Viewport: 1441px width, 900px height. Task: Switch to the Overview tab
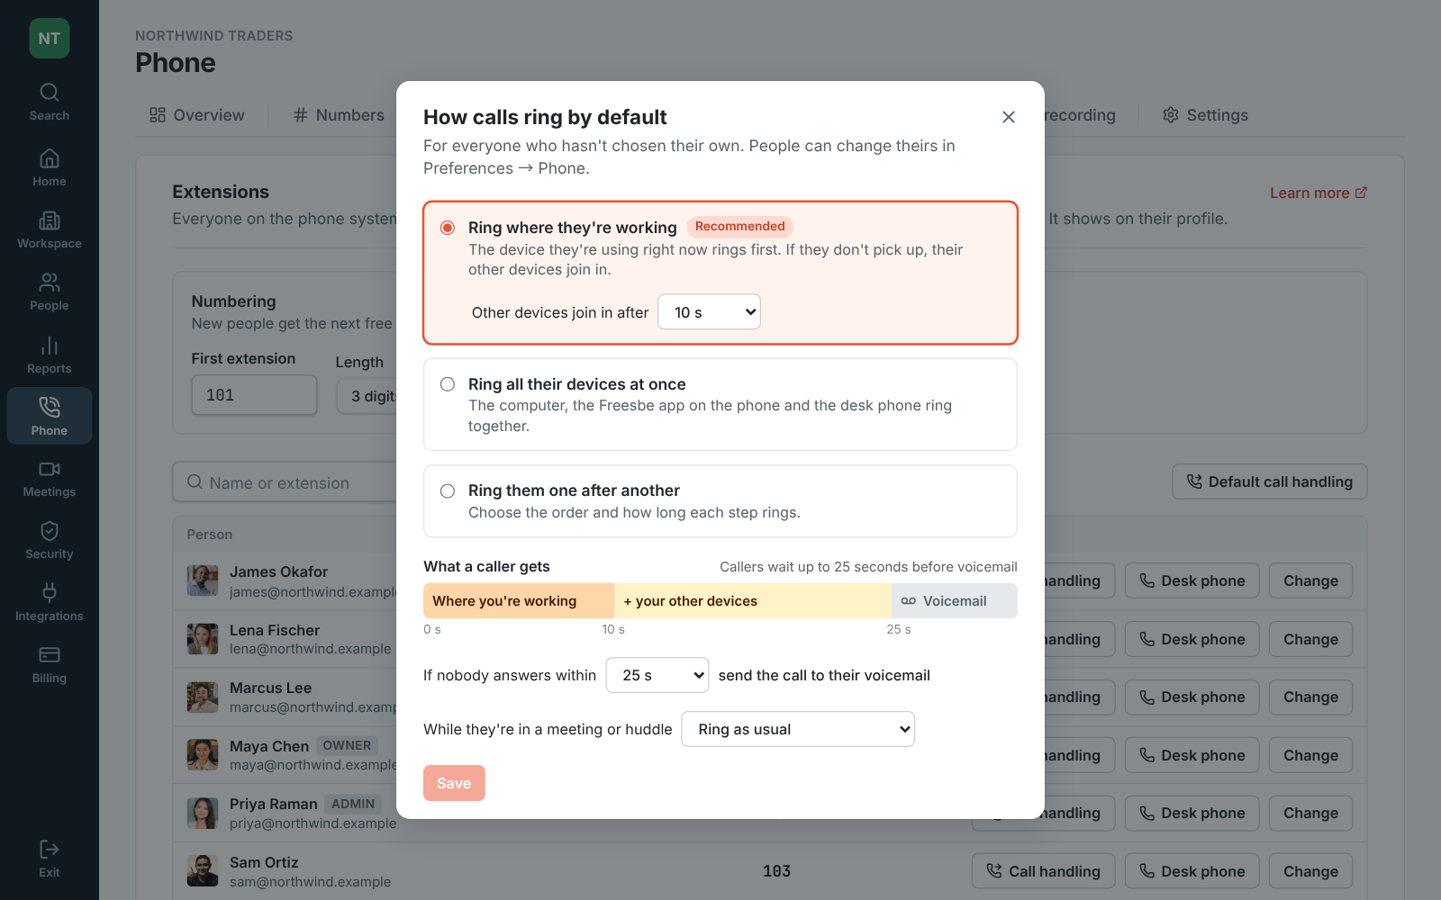click(197, 115)
